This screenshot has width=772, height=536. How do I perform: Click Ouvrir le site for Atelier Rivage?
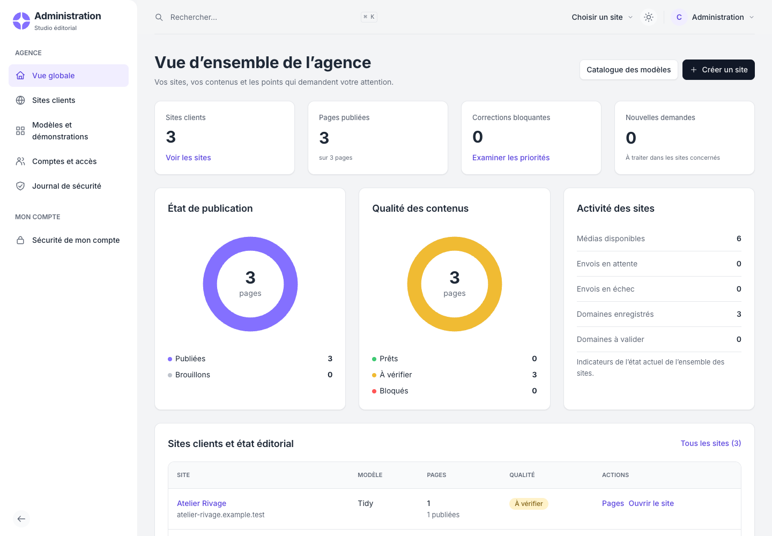pos(651,503)
